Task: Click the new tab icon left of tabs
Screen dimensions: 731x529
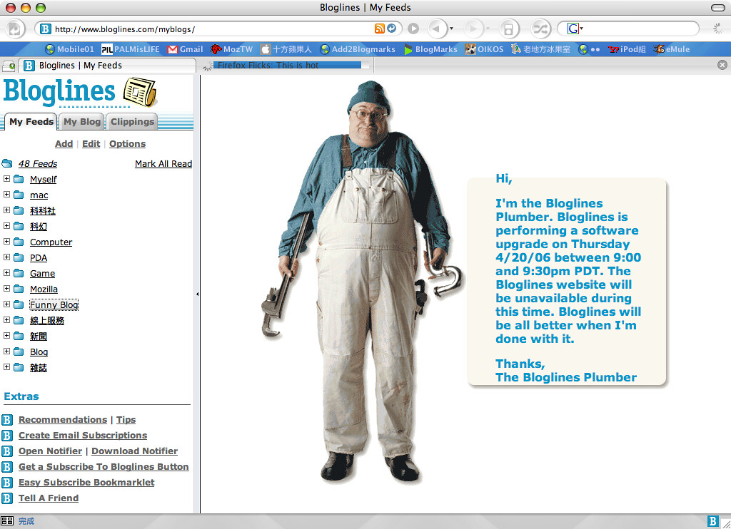Action: click(x=9, y=66)
